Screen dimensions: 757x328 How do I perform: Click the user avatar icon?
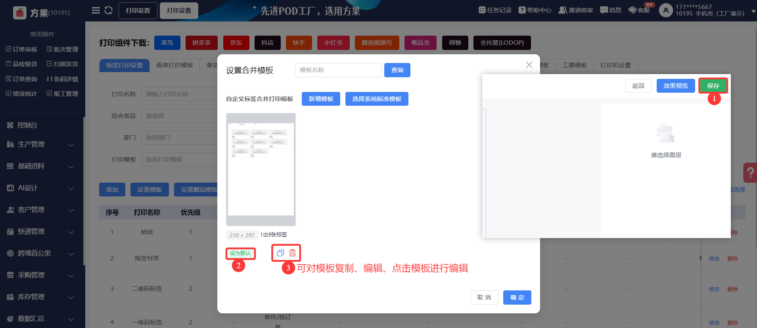[x=666, y=10]
